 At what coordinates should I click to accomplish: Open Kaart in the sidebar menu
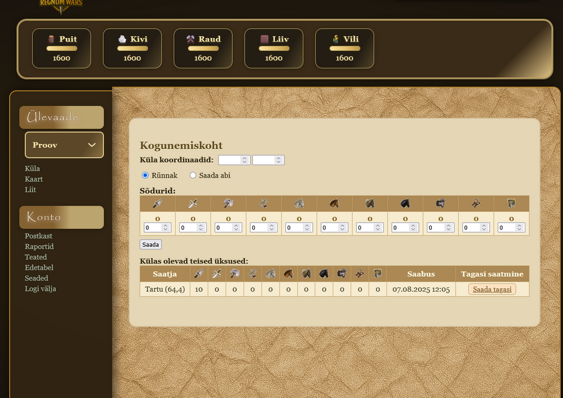(34, 179)
